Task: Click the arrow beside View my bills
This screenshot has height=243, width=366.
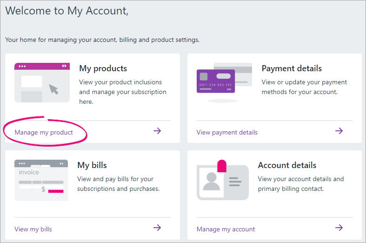Action: tap(157, 228)
